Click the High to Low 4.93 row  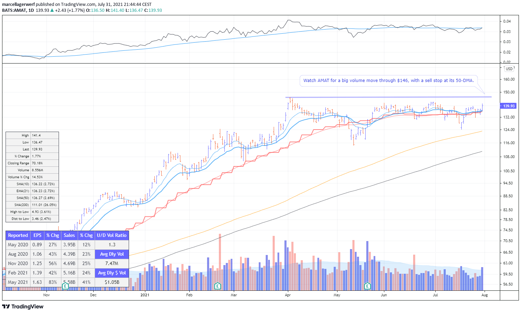coord(32,212)
